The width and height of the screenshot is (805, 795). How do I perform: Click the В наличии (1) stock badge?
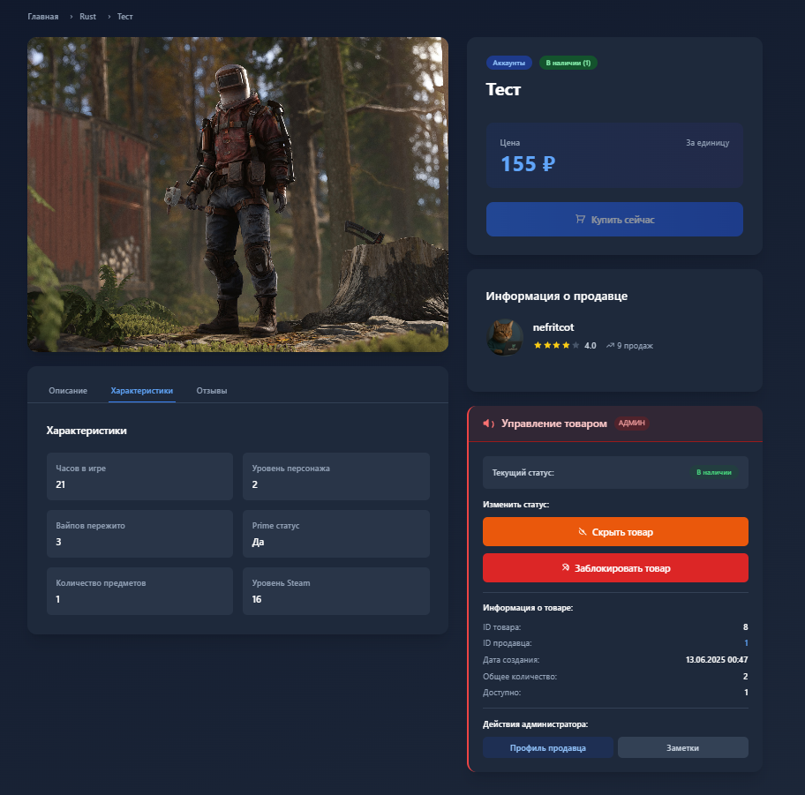pyautogui.click(x=568, y=64)
